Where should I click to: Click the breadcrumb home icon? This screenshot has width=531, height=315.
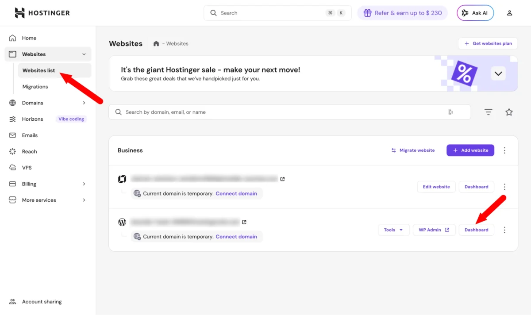click(x=156, y=43)
